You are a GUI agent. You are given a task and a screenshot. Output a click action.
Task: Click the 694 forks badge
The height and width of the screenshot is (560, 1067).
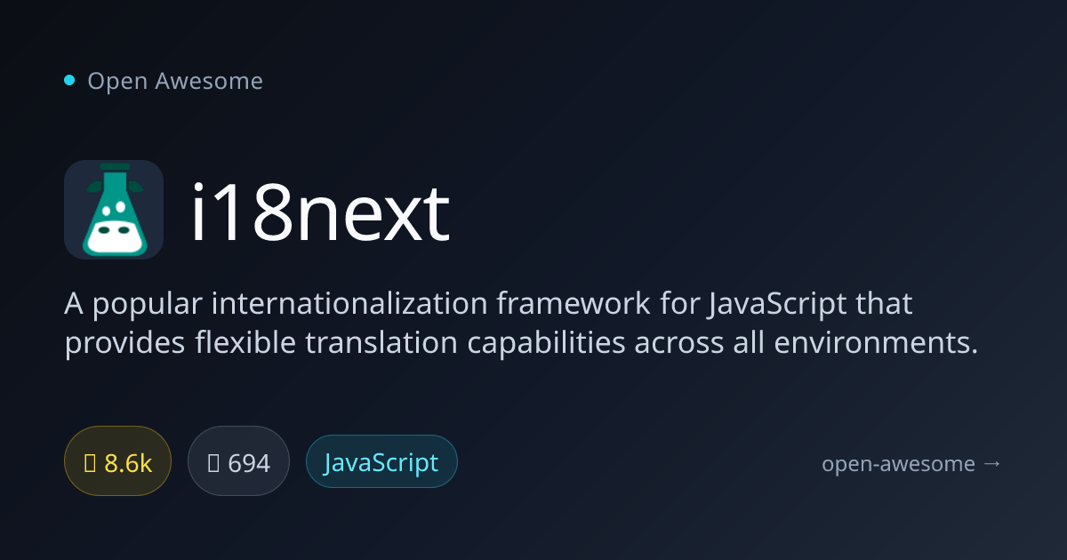238,462
